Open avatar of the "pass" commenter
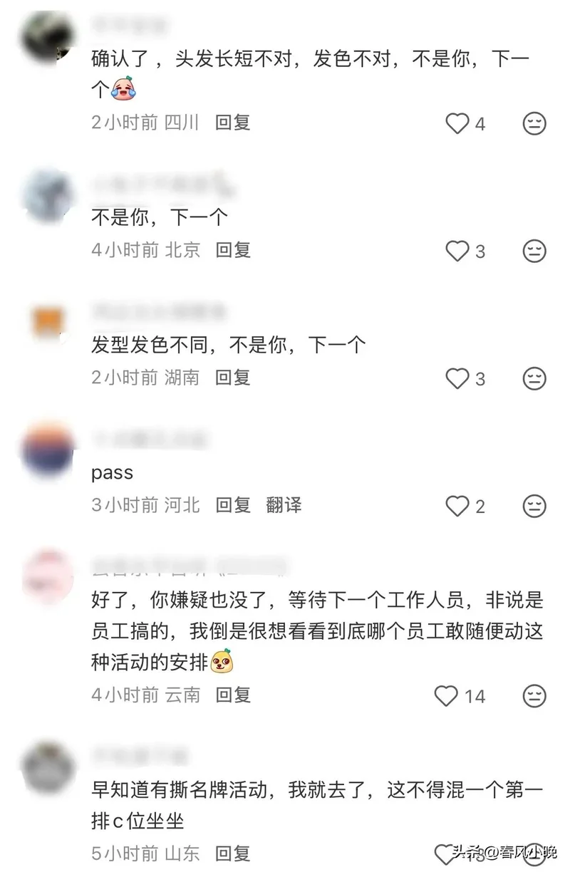Screen dimensions: 570x872 click(x=48, y=450)
